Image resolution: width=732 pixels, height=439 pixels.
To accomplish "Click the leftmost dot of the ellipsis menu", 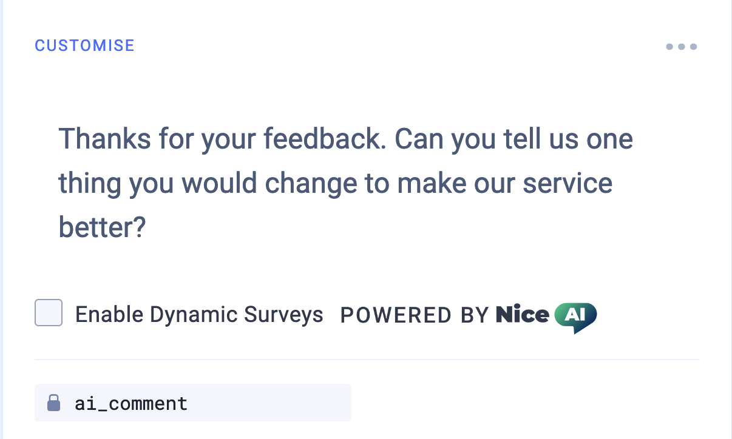I will coord(669,47).
